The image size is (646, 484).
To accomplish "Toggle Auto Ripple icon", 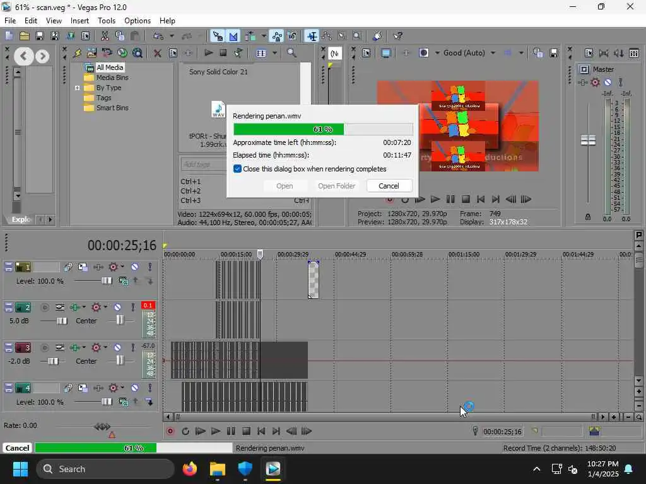I will point(250,36).
